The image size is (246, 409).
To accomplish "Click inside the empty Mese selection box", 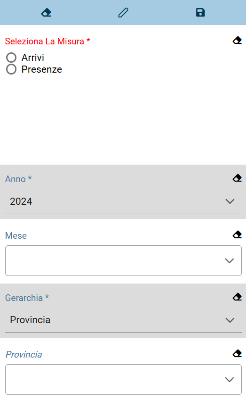I will (123, 260).
